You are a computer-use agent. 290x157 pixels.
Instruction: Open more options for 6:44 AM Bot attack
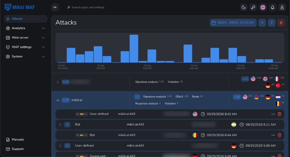click(273, 135)
